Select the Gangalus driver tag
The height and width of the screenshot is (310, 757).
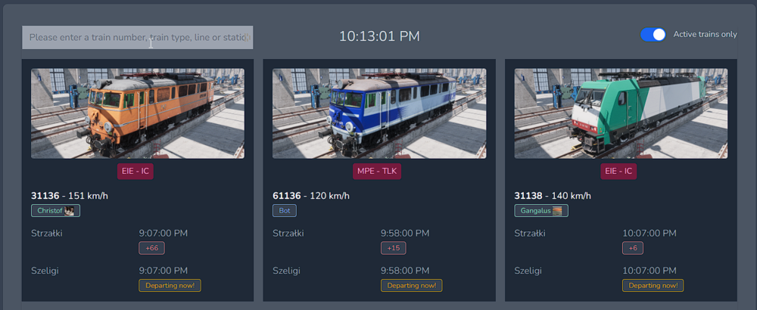[536, 211]
